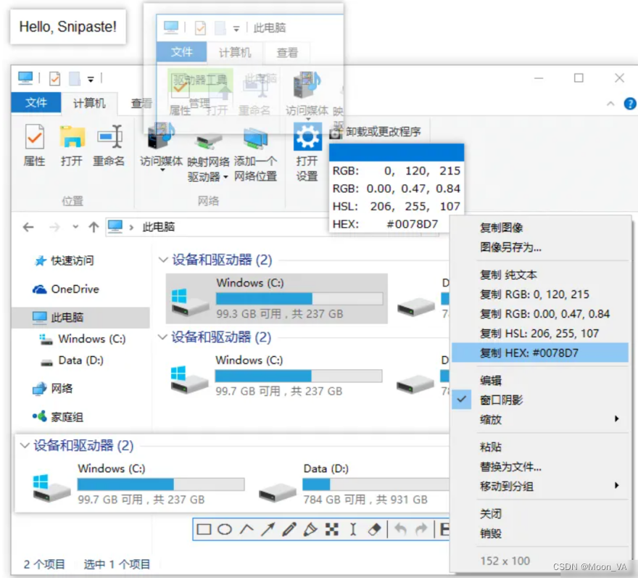The image size is (638, 578).
Task: Go up one folder level arrow
Action: click(94, 227)
